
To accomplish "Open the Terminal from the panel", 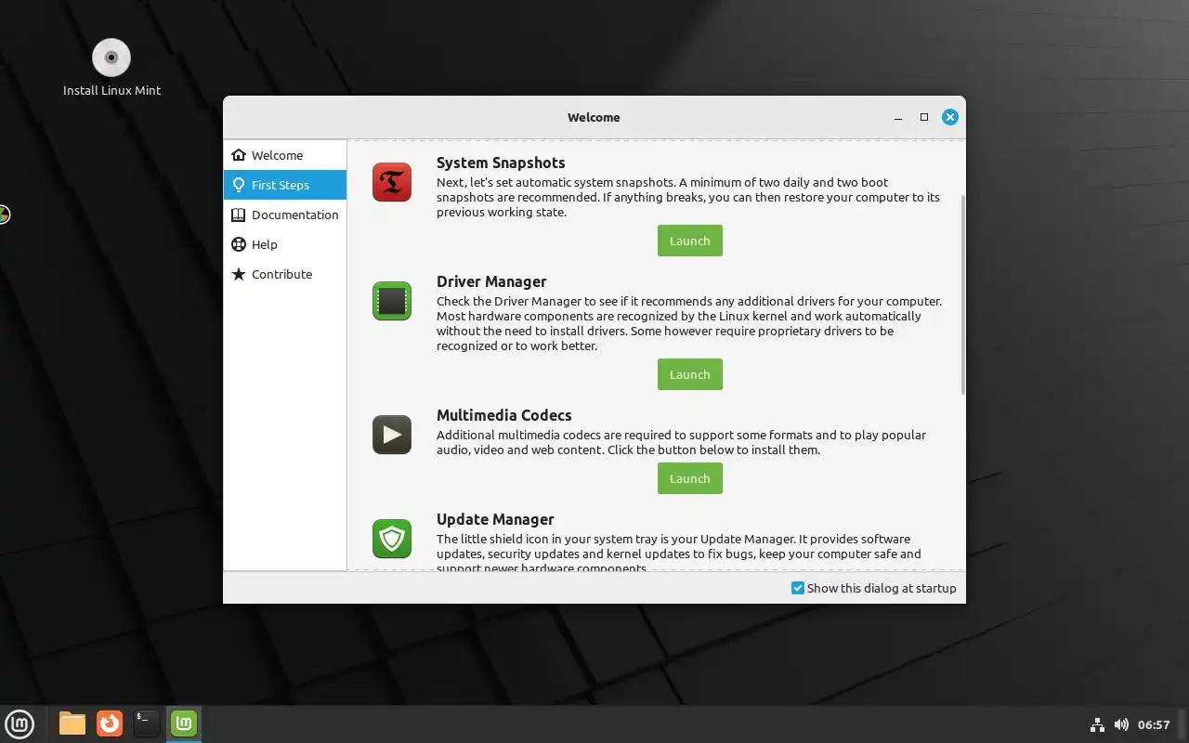I will coord(146,723).
